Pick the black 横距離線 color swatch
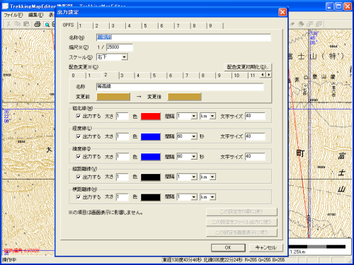This screenshot has width=354, height=265. tap(151, 197)
